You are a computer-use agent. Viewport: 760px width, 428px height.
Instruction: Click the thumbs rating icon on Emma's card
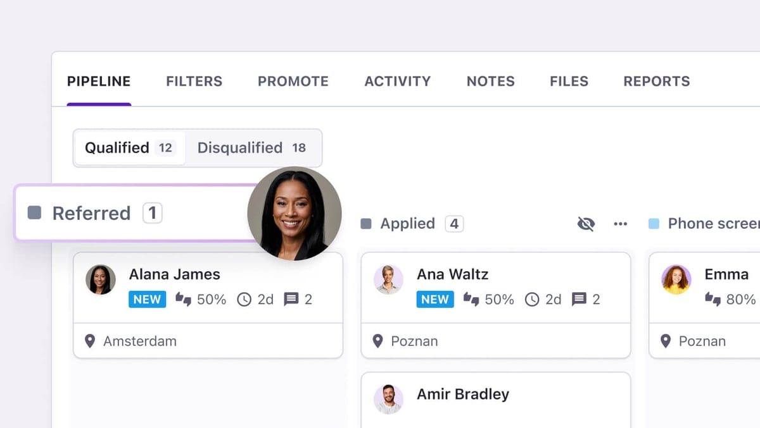(713, 300)
